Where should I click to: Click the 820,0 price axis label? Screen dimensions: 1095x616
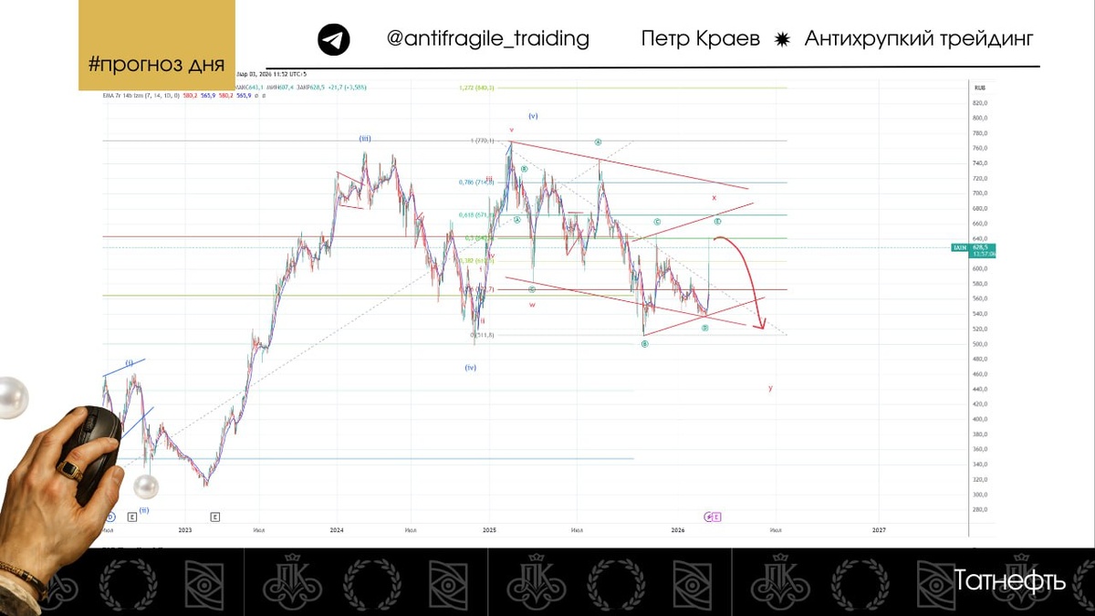(x=980, y=103)
